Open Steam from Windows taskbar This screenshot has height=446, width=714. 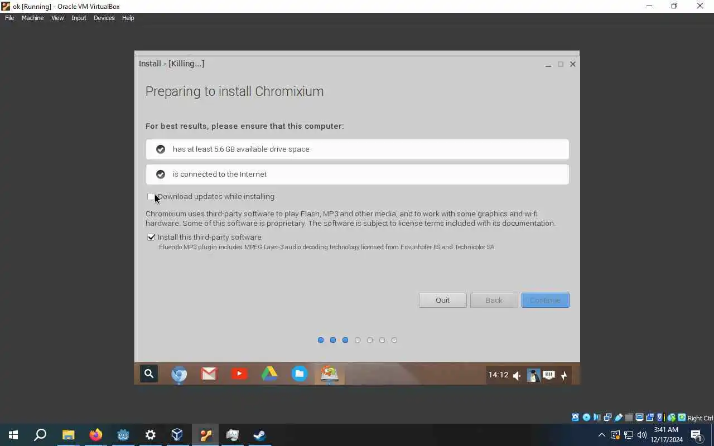[259, 435]
